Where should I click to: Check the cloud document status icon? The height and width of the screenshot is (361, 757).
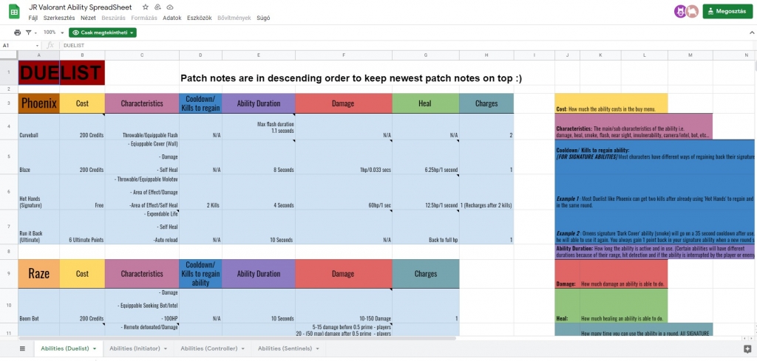(x=171, y=7)
